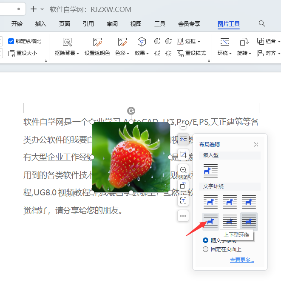Expand the 对齐 dropdown arrow
Viewport: 281px width, 286px height.
(279, 54)
